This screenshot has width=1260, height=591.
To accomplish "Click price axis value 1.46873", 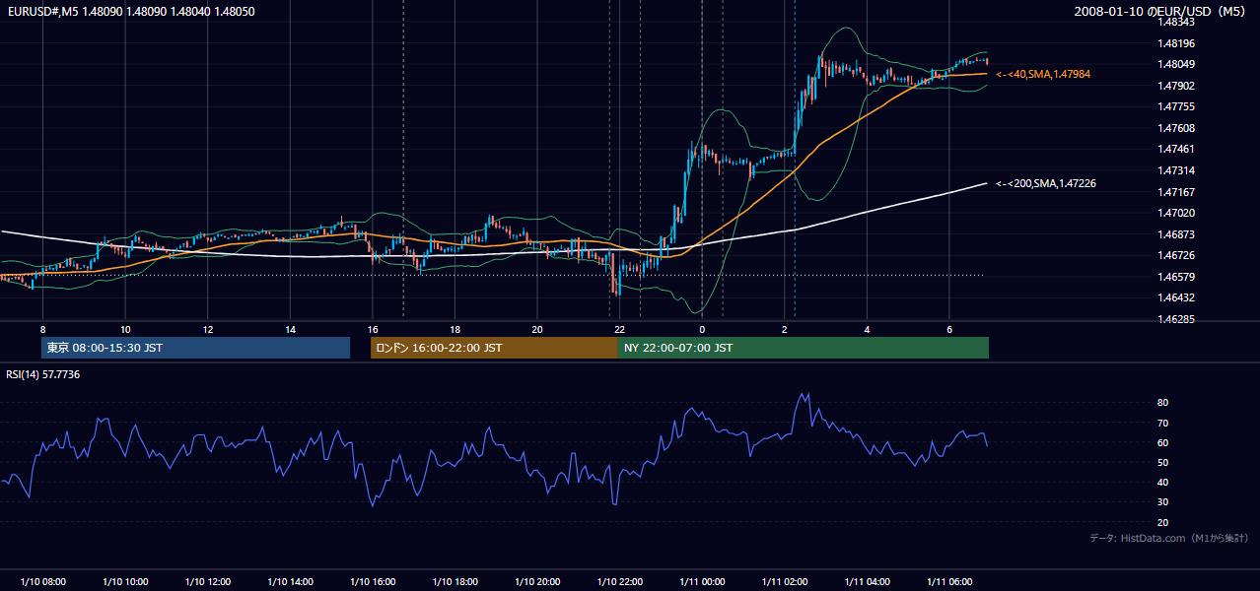I will coord(1177,234).
